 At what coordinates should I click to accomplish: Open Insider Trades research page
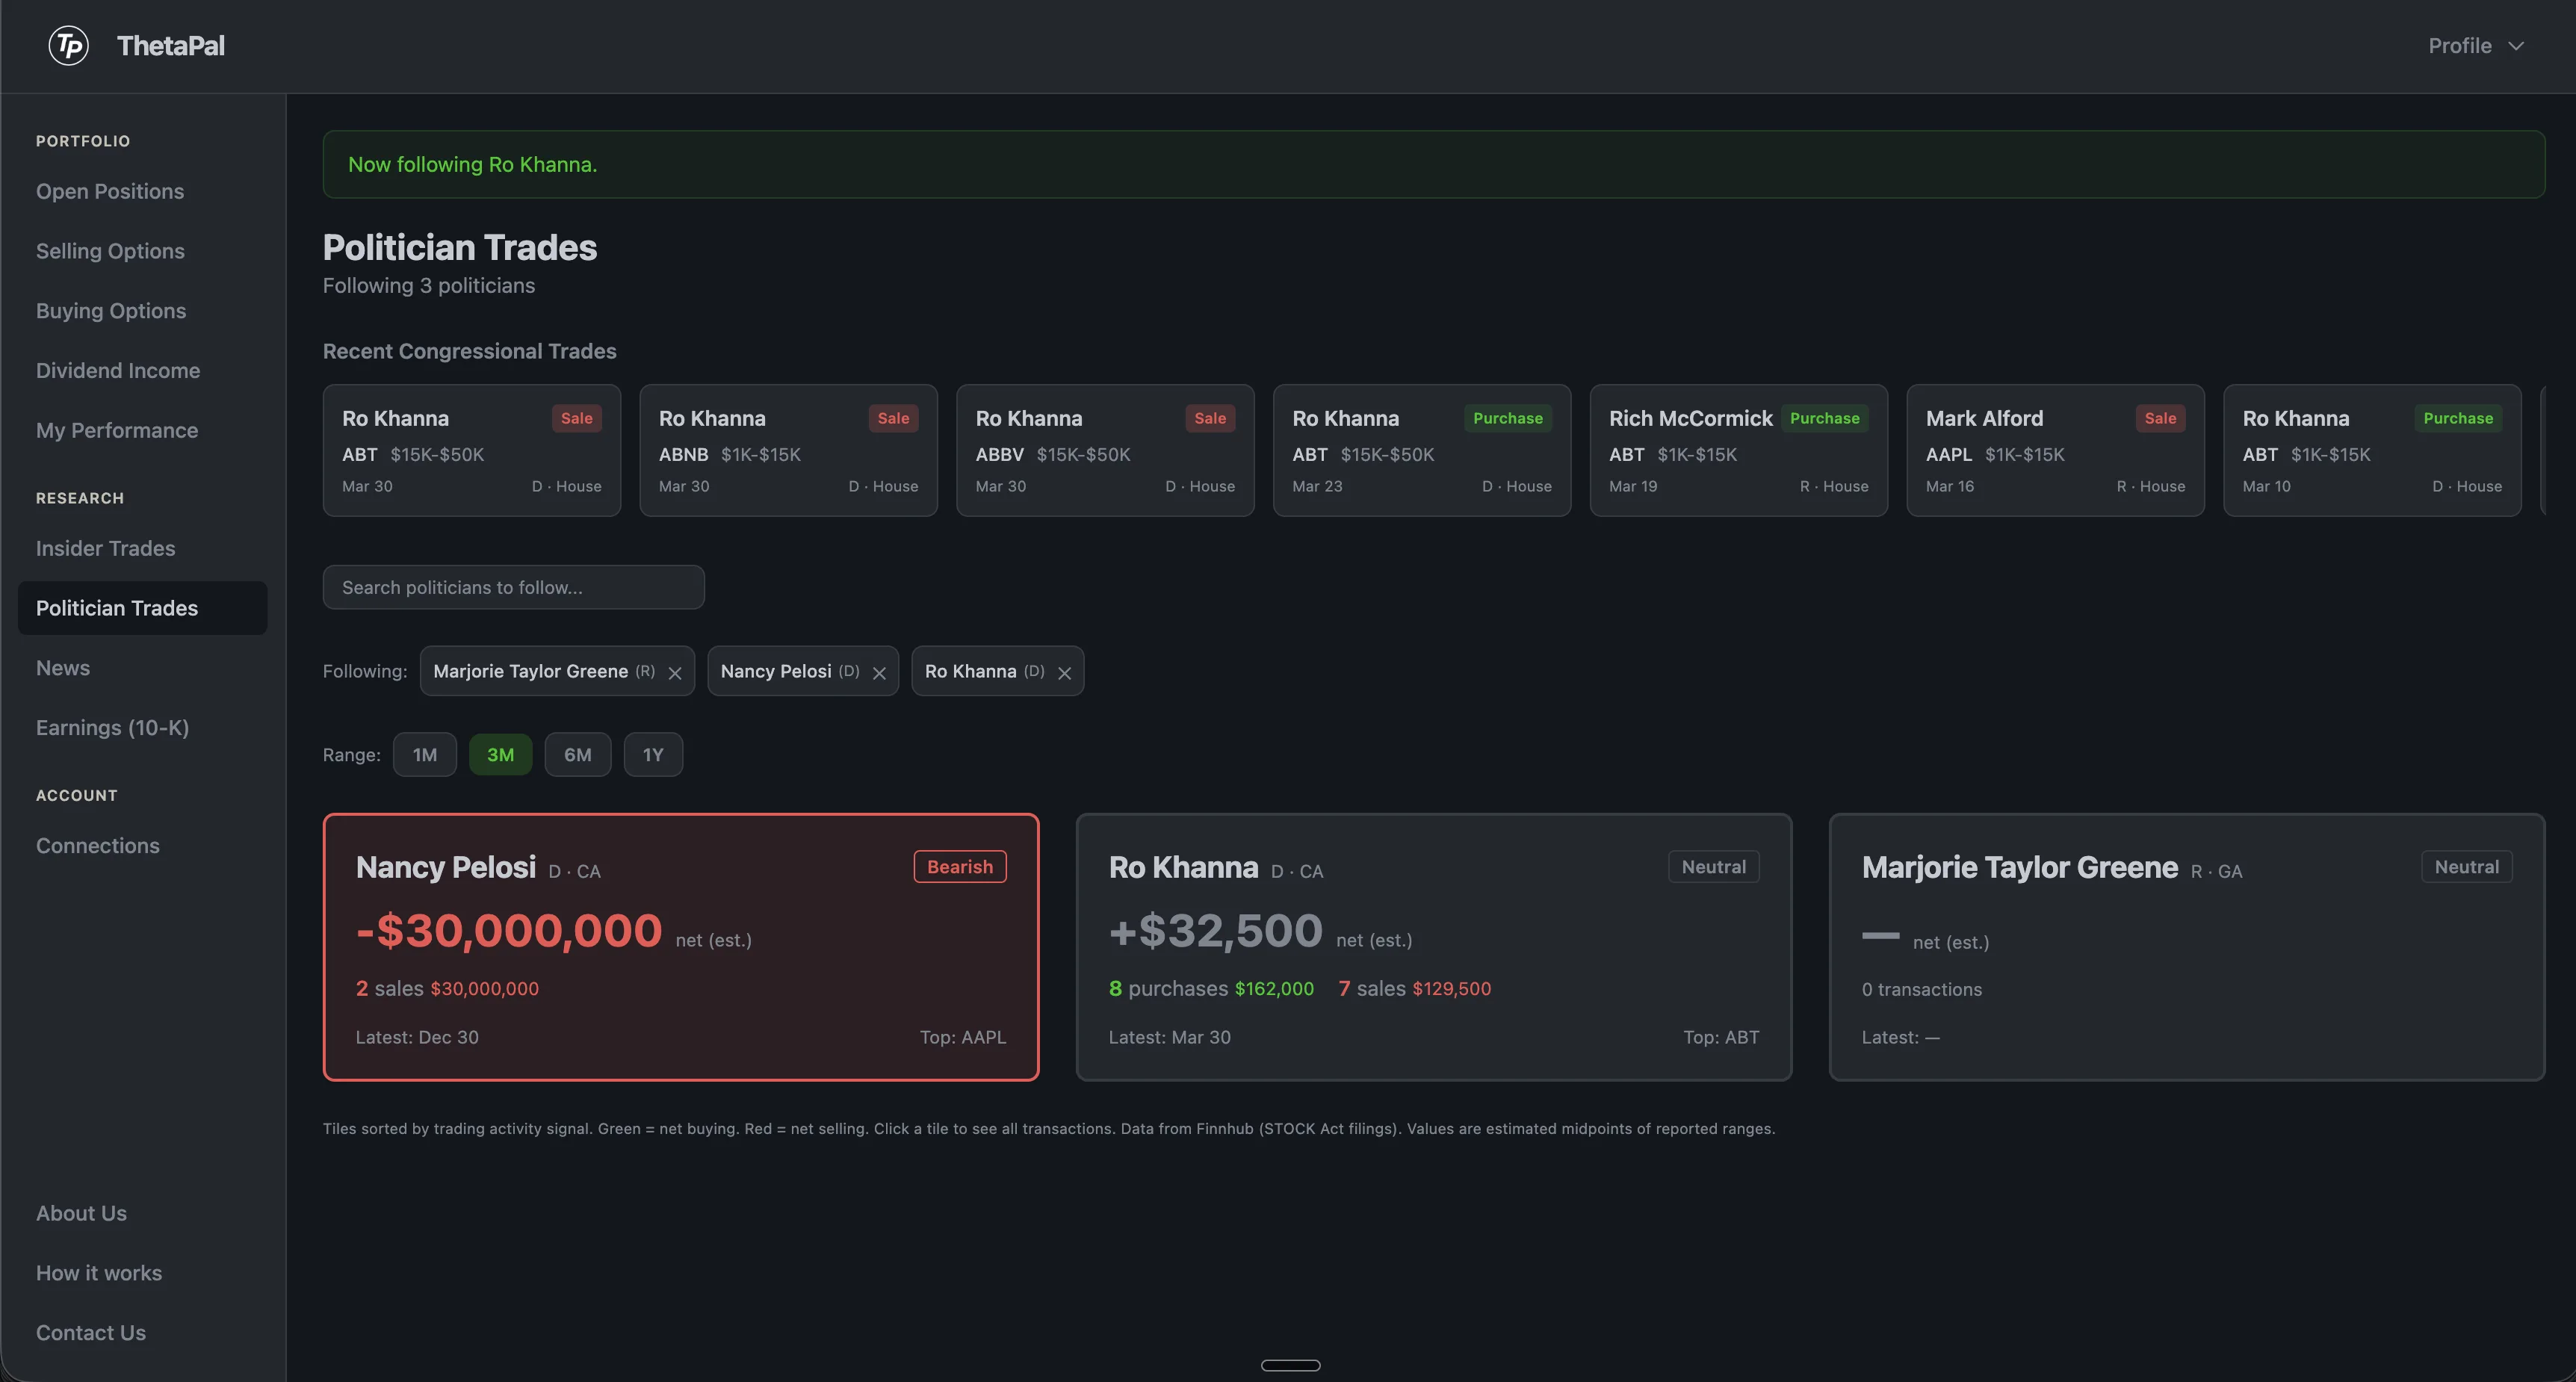click(105, 548)
